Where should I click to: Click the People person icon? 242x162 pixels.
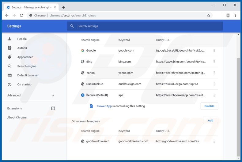coord(9,39)
